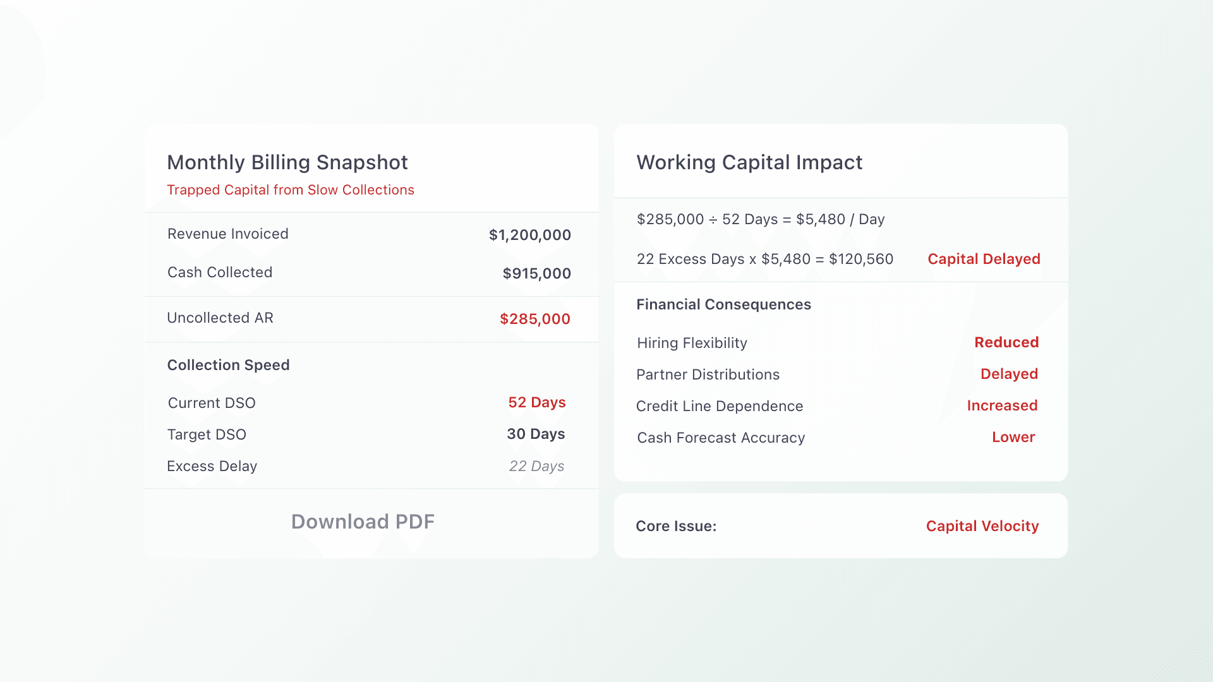Click the Capital Delayed red label
Viewport: 1213px width, 682px height.
pyautogui.click(x=984, y=259)
